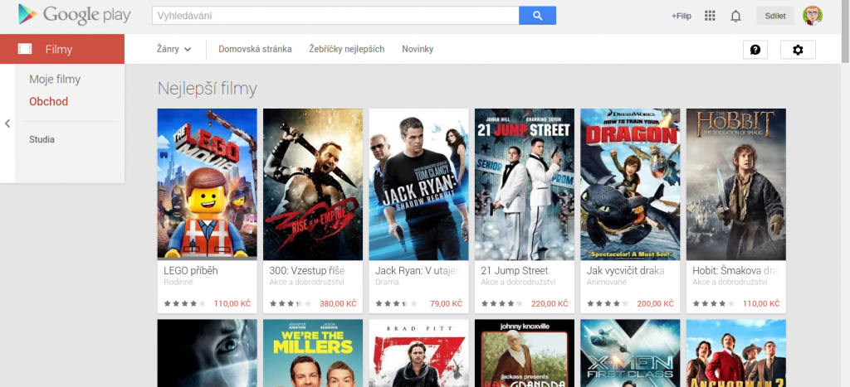Buy Hobit for 110,00 Kč
850x387 pixels.
(x=761, y=303)
